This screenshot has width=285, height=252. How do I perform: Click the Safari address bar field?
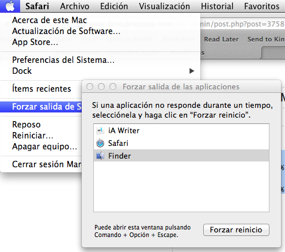242,24
